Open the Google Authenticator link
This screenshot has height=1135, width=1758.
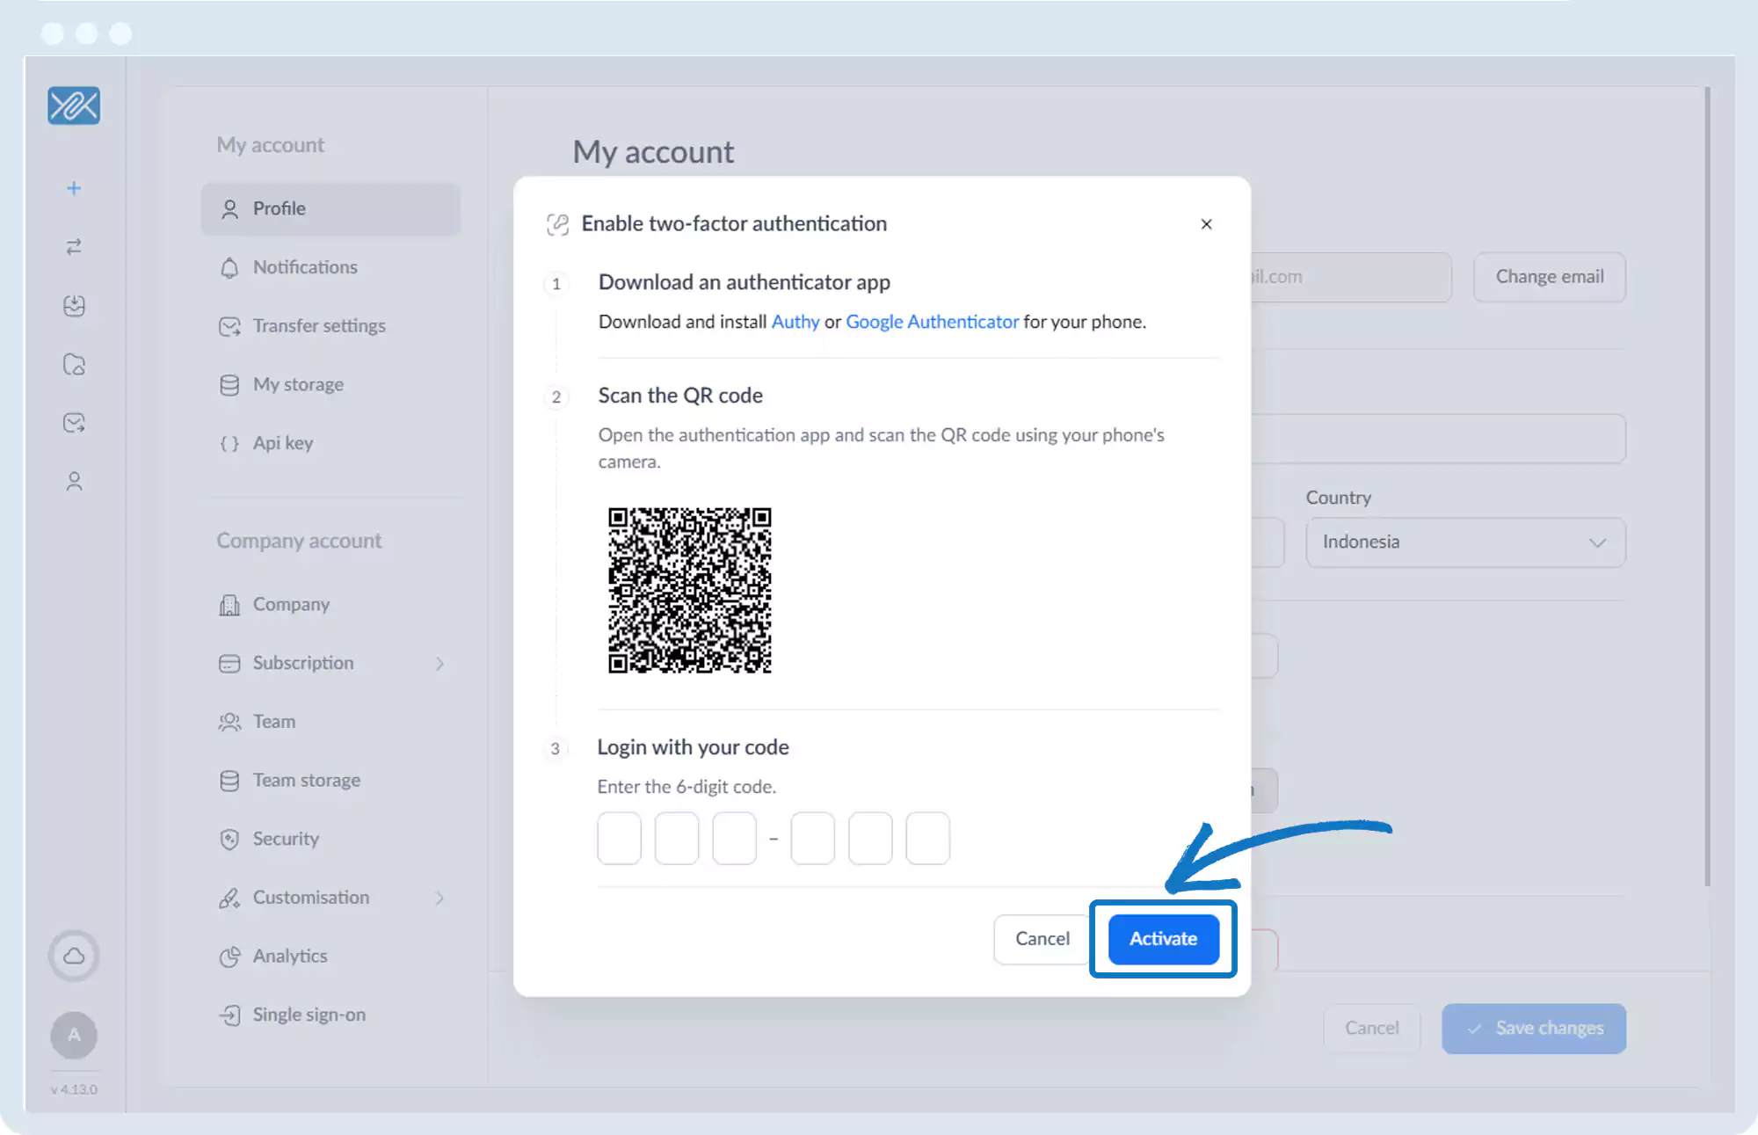(x=932, y=322)
